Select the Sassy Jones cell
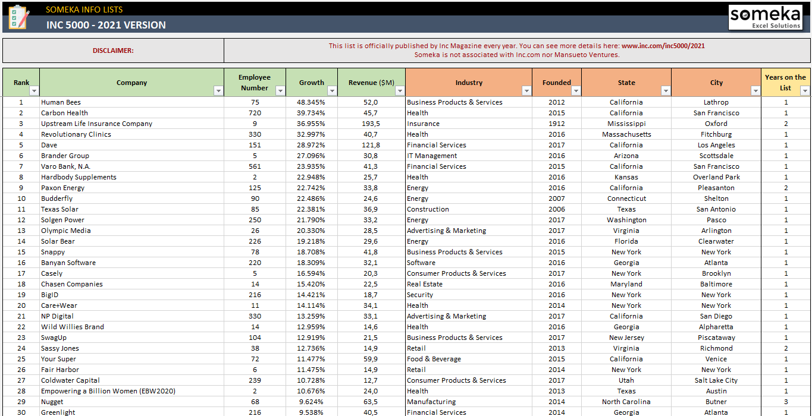812x416 pixels. coord(131,348)
